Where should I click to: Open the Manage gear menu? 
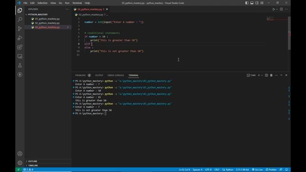point(20,162)
